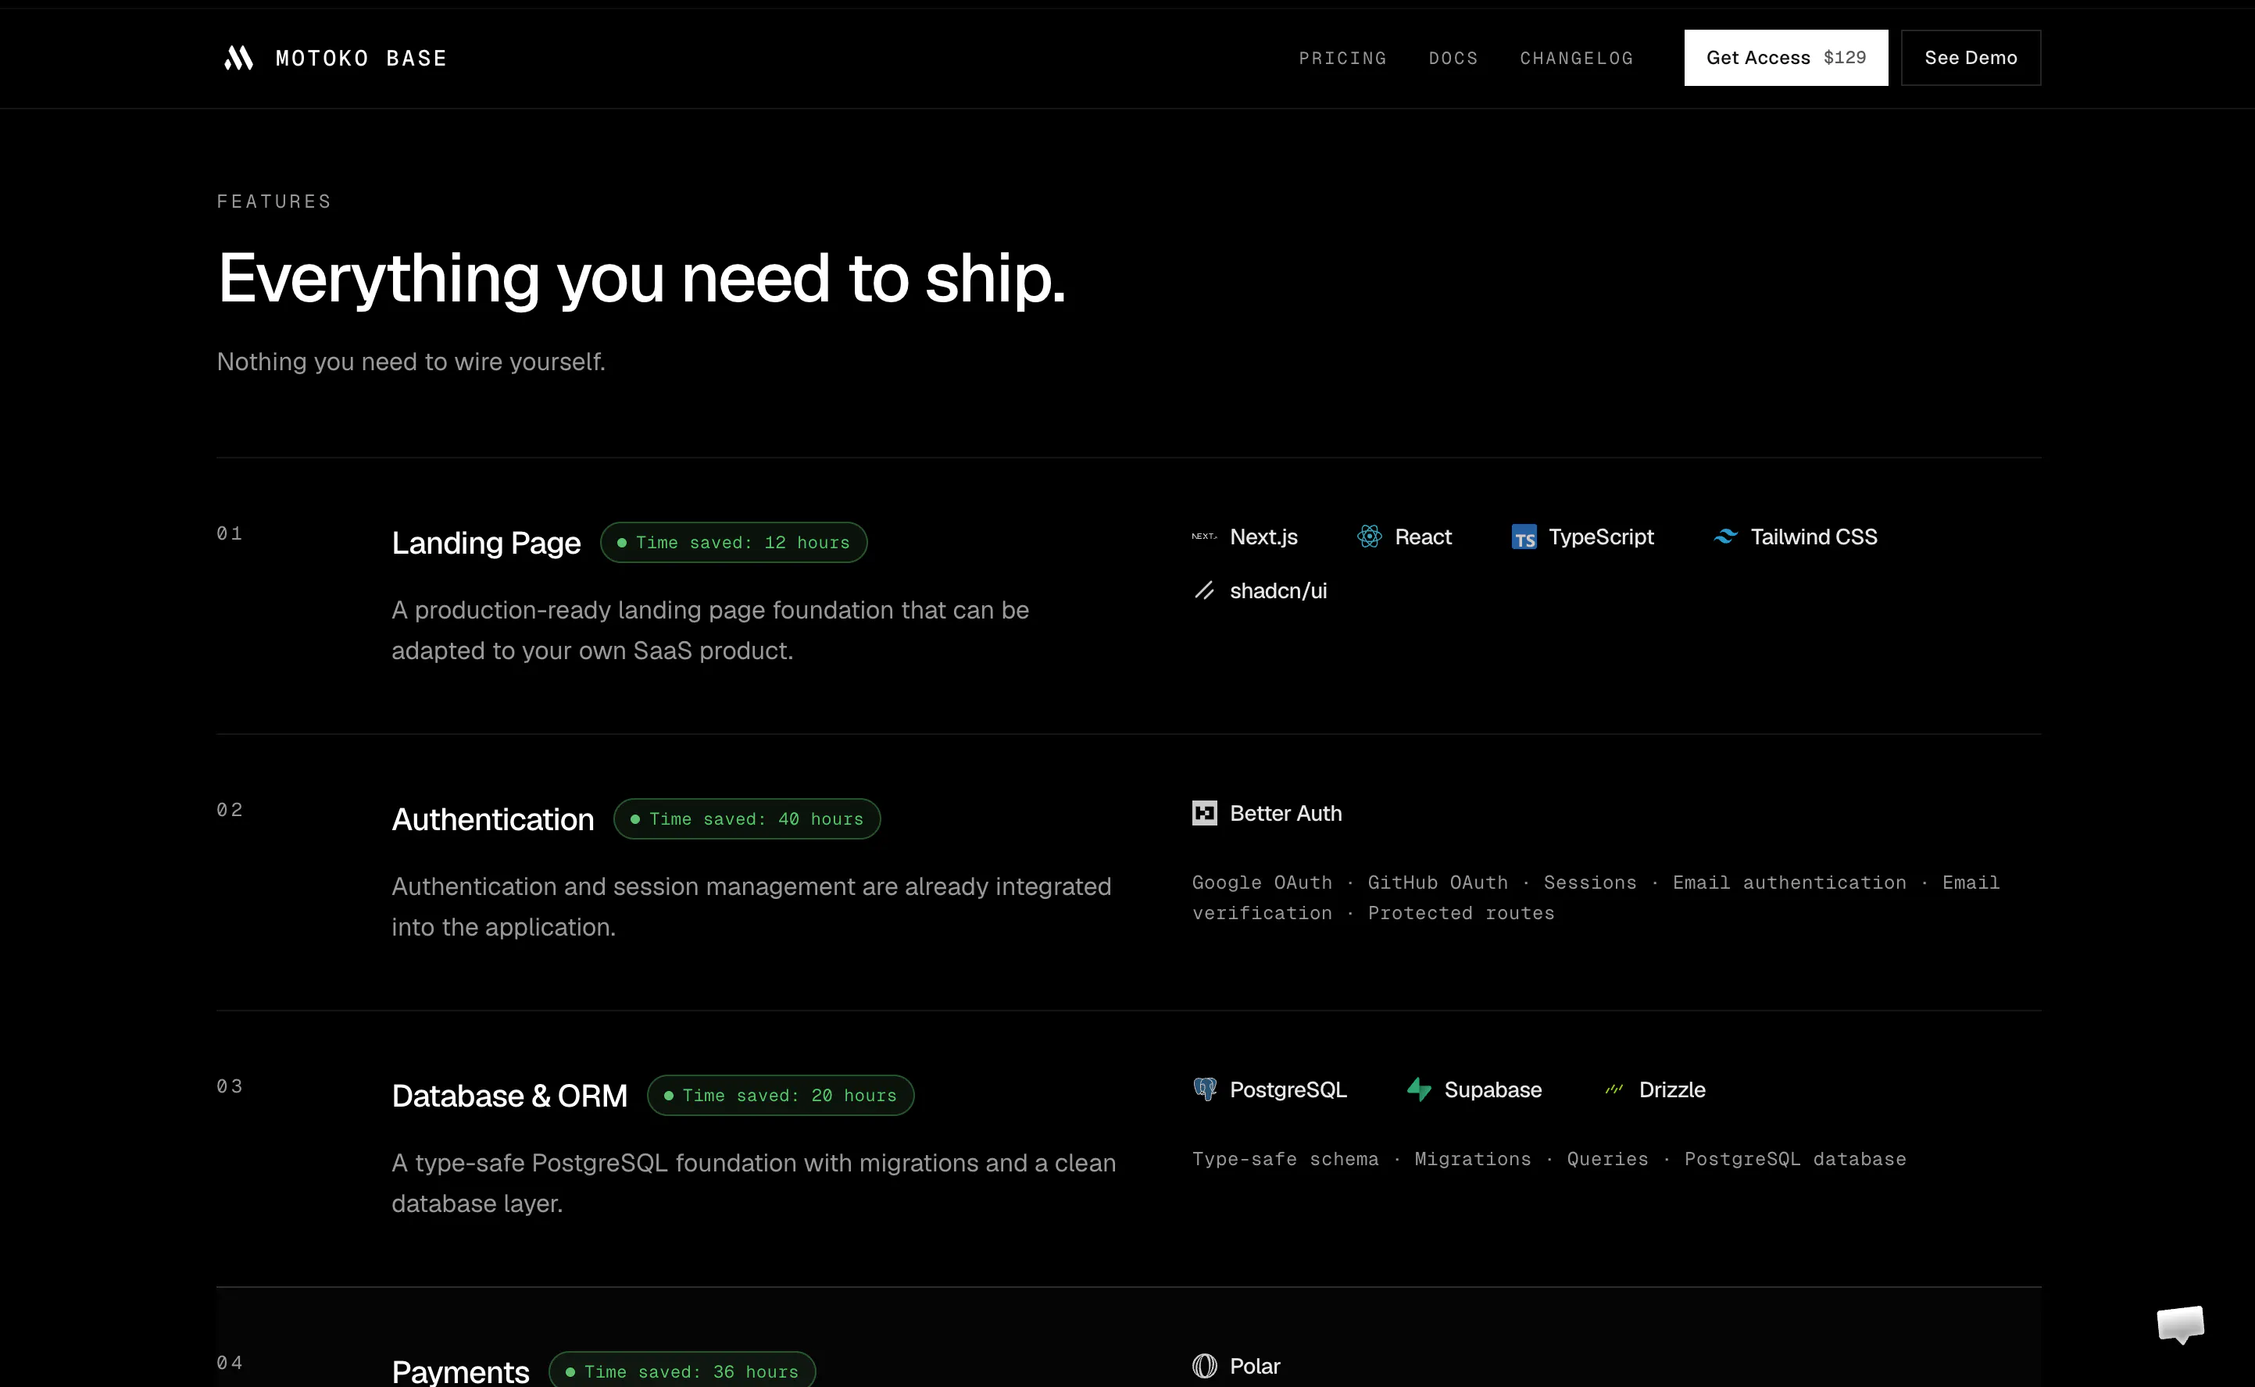
Task: Click the Tailwind CSS tech label
Action: click(x=1814, y=537)
